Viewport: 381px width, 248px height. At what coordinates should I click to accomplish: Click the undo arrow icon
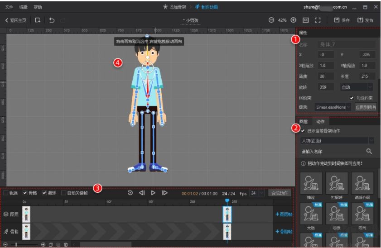tap(52, 20)
